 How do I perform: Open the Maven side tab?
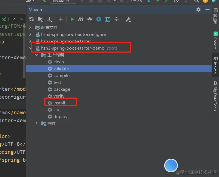click(x=215, y=65)
